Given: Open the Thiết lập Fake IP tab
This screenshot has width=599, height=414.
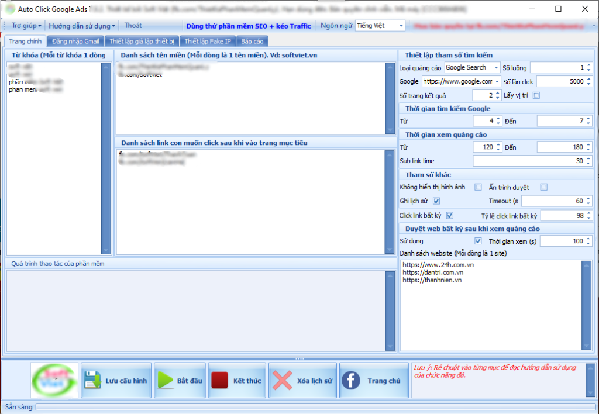Looking at the screenshot, I should 208,41.
